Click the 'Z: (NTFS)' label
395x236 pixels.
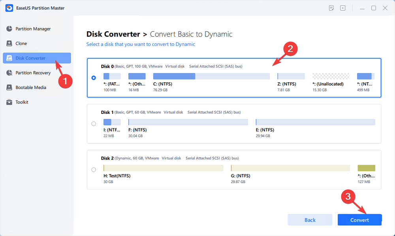[x=287, y=84]
